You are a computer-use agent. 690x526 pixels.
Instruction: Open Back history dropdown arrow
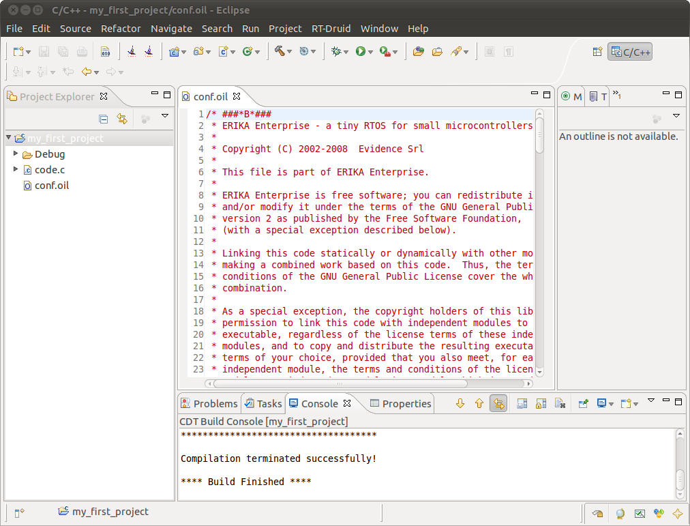pos(96,72)
